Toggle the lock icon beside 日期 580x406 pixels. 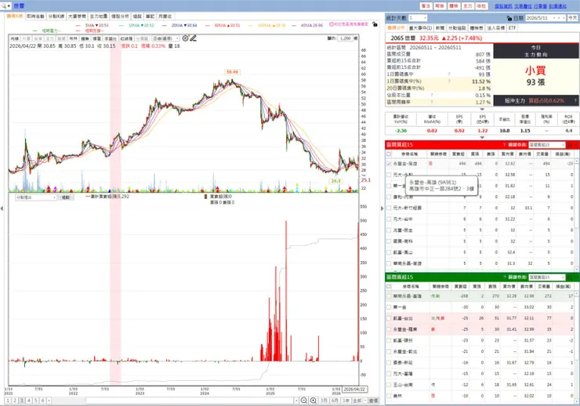(509, 18)
